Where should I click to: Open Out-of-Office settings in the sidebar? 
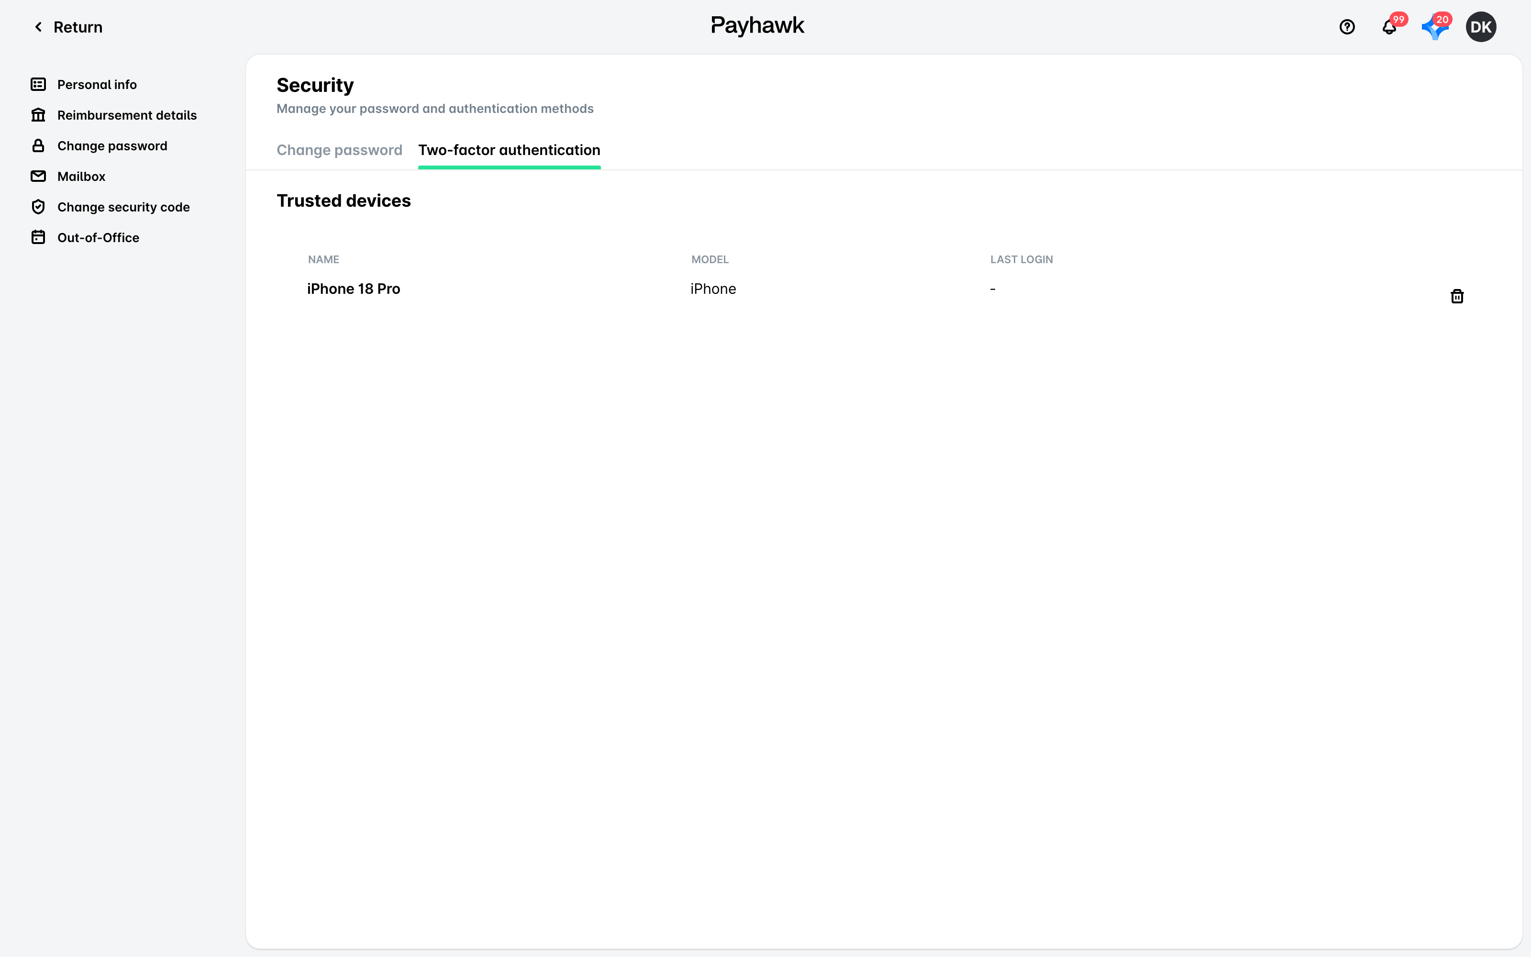pyautogui.click(x=99, y=237)
